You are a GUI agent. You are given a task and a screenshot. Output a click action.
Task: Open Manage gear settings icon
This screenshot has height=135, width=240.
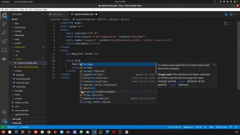[4, 121]
